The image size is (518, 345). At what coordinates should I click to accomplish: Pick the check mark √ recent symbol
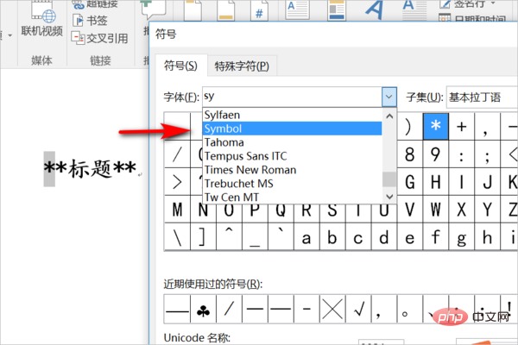click(362, 308)
